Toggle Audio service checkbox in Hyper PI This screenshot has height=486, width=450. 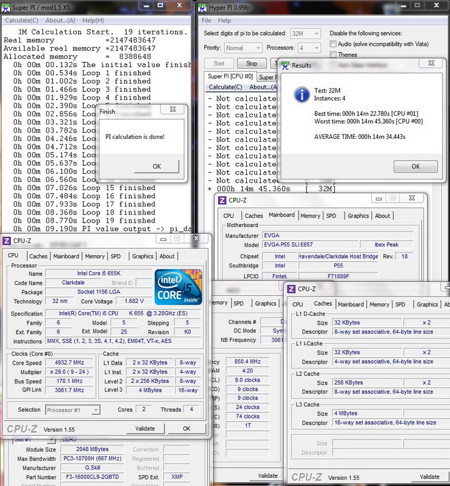tap(333, 44)
